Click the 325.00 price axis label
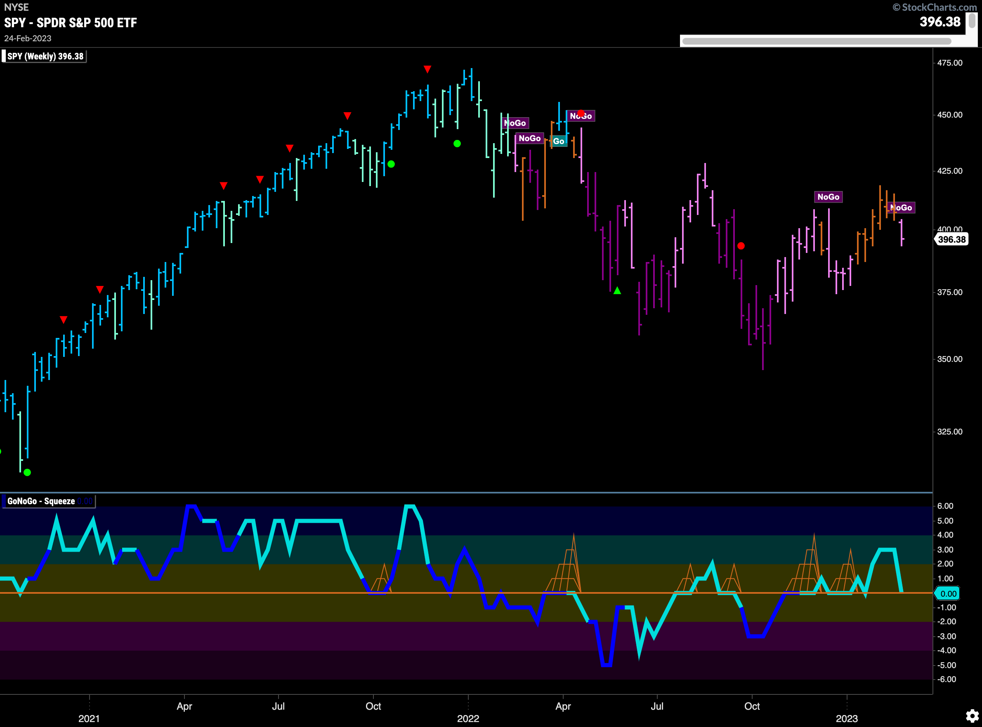The width and height of the screenshot is (982, 727). point(949,432)
